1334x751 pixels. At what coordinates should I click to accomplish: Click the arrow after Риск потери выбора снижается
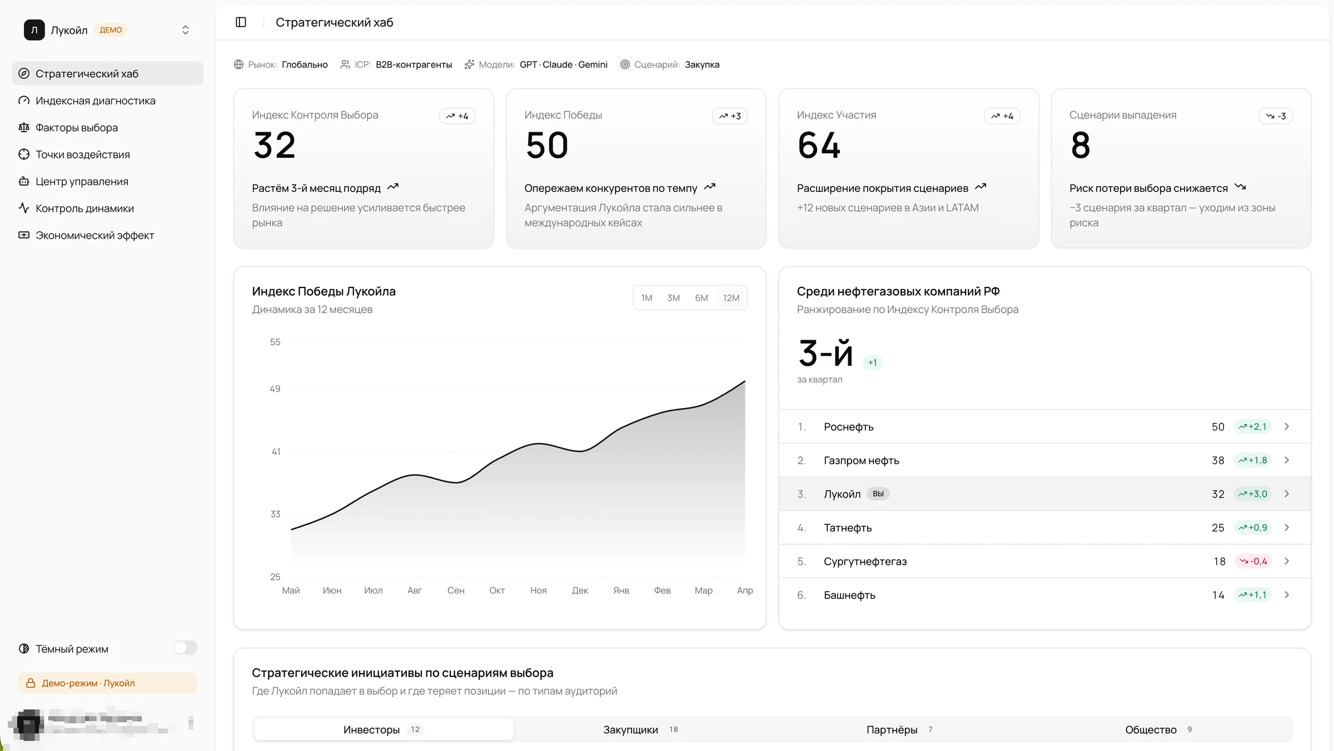click(1240, 187)
